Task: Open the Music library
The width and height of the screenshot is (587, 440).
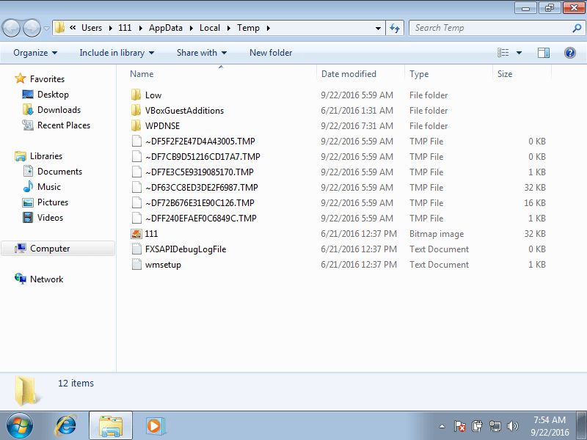Action: tap(48, 187)
